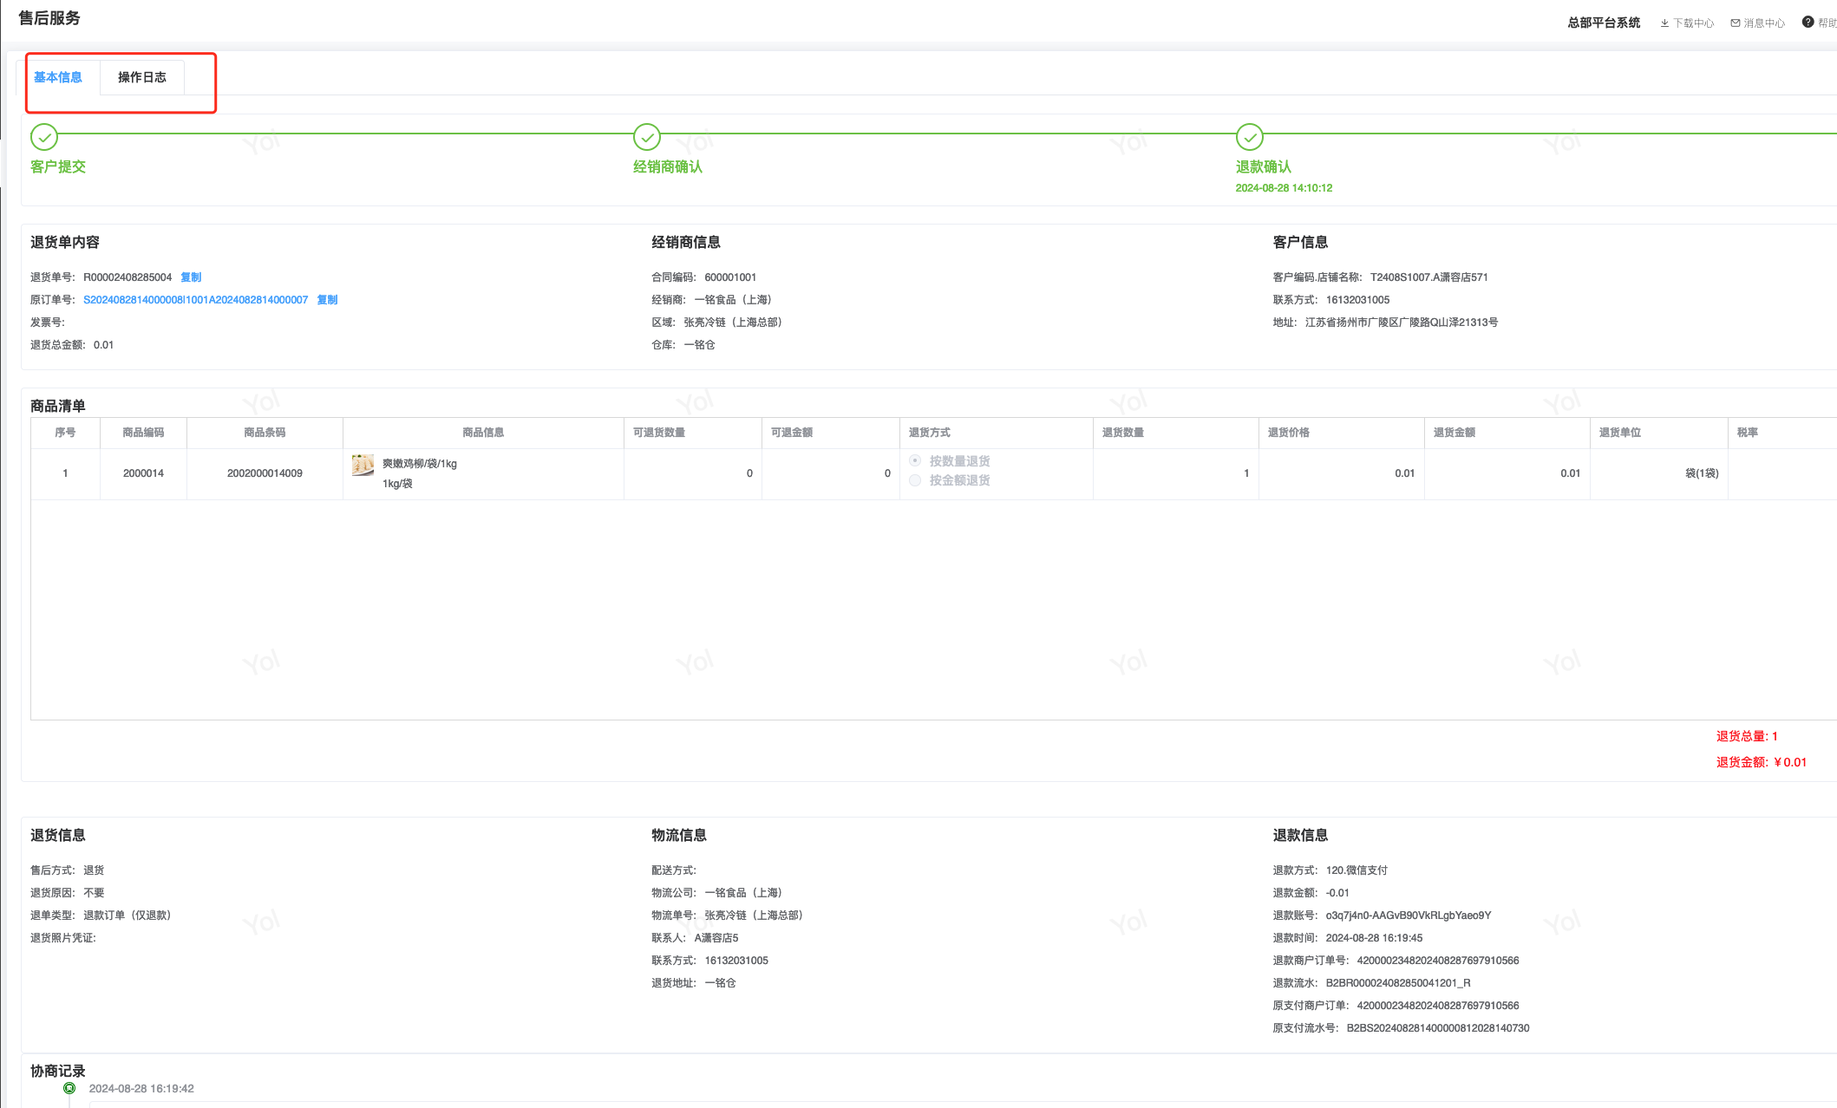Switch to the 操作日志 tab

tap(142, 77)
